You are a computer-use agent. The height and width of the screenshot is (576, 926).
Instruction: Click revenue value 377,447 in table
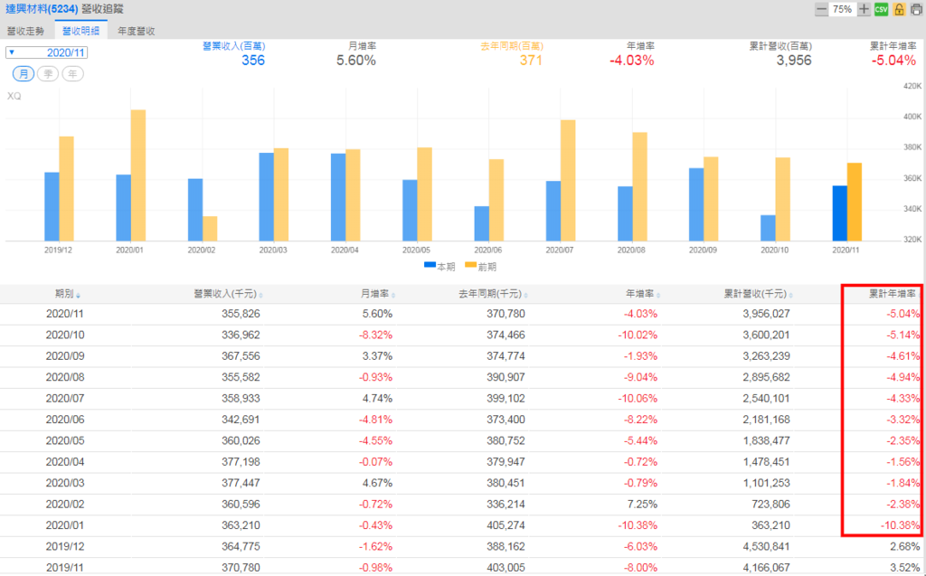point(241,483)
